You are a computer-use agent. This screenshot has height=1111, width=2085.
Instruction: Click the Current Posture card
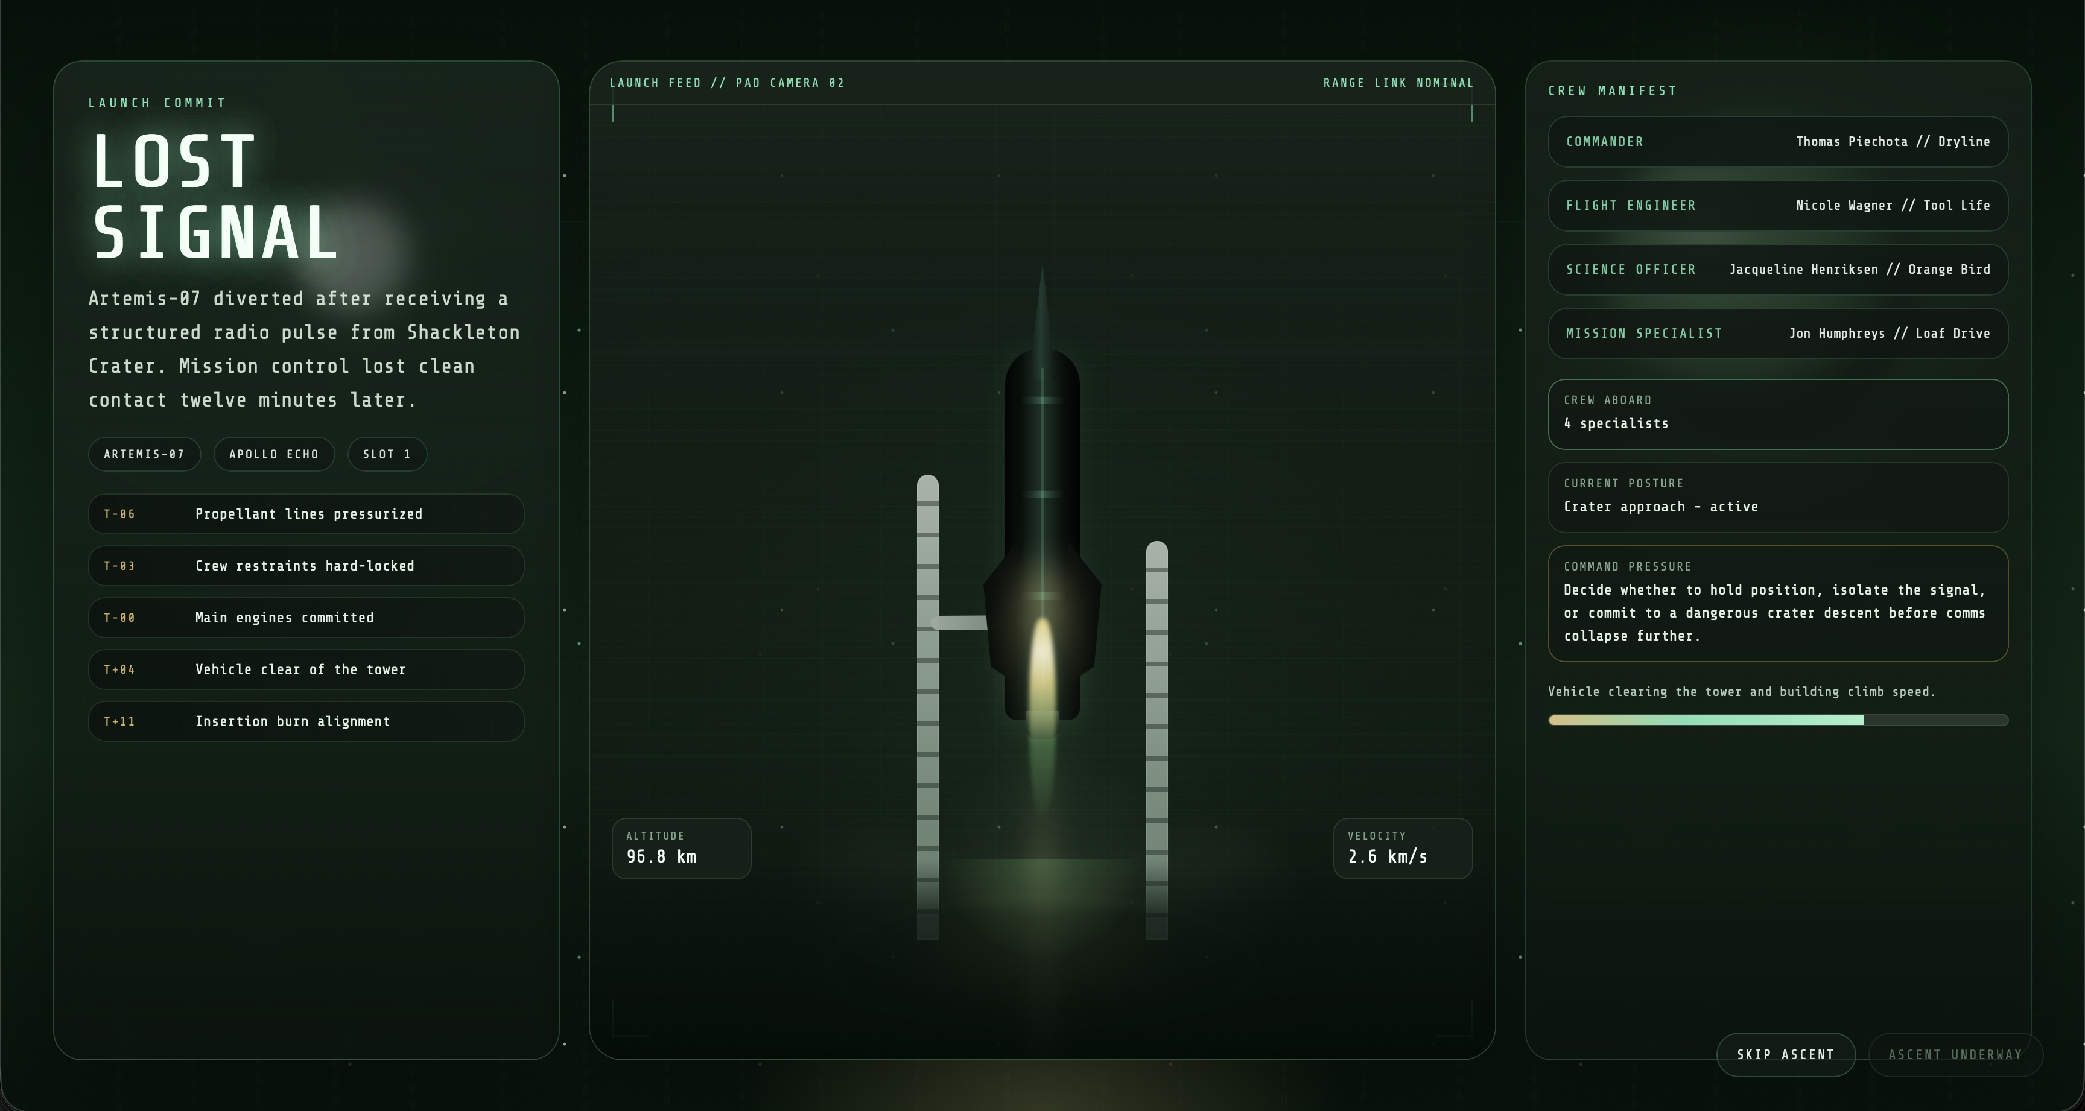1777,497
